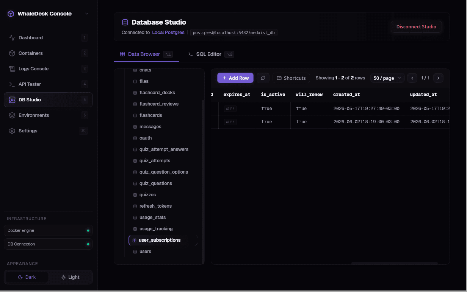Screen dimensions: 467x292
Task: Open the messages table
Action: [x=163, y=127]
